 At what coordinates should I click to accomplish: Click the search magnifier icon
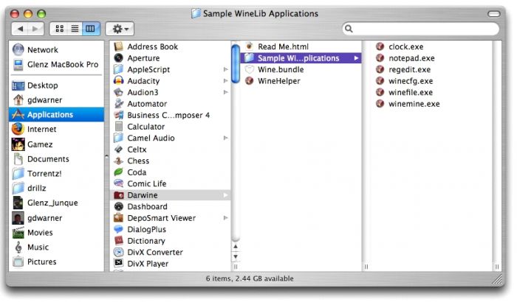(x=349, y=29)
